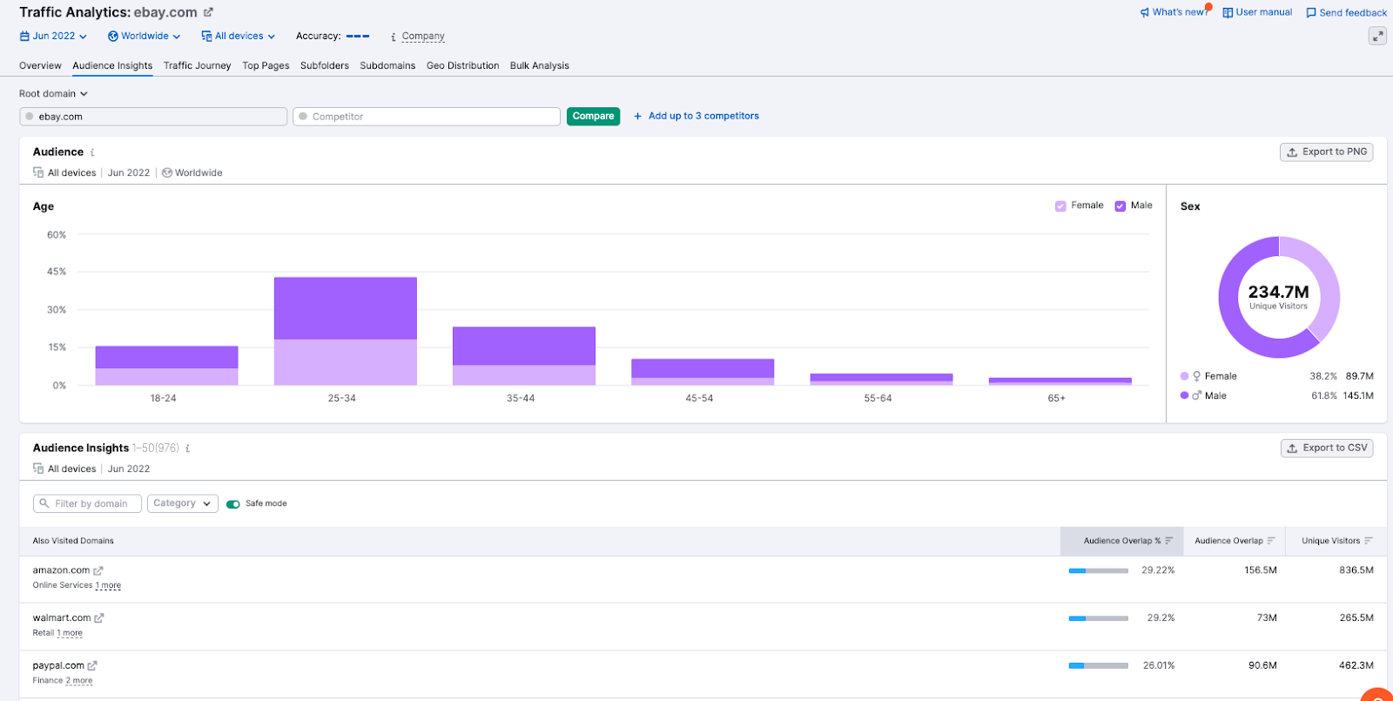Click the User manual book icon
Screen dimensions: 1393x701
[x=1228, y=12]
